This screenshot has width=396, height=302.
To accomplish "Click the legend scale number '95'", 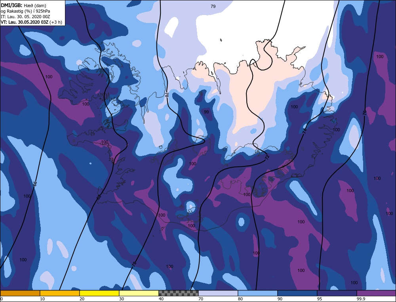I will (x=320, y=299).
